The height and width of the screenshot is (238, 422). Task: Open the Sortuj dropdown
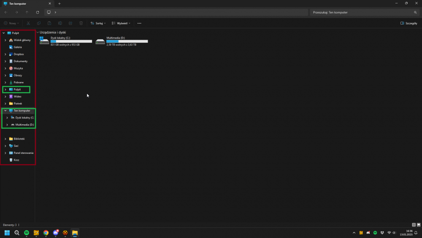coord(98,23)
